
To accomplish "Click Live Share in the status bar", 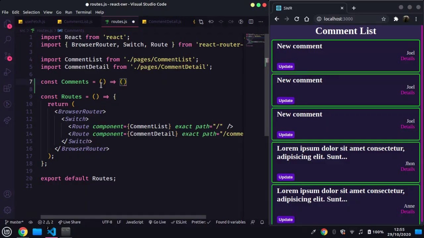I will (x=69, y=222).
